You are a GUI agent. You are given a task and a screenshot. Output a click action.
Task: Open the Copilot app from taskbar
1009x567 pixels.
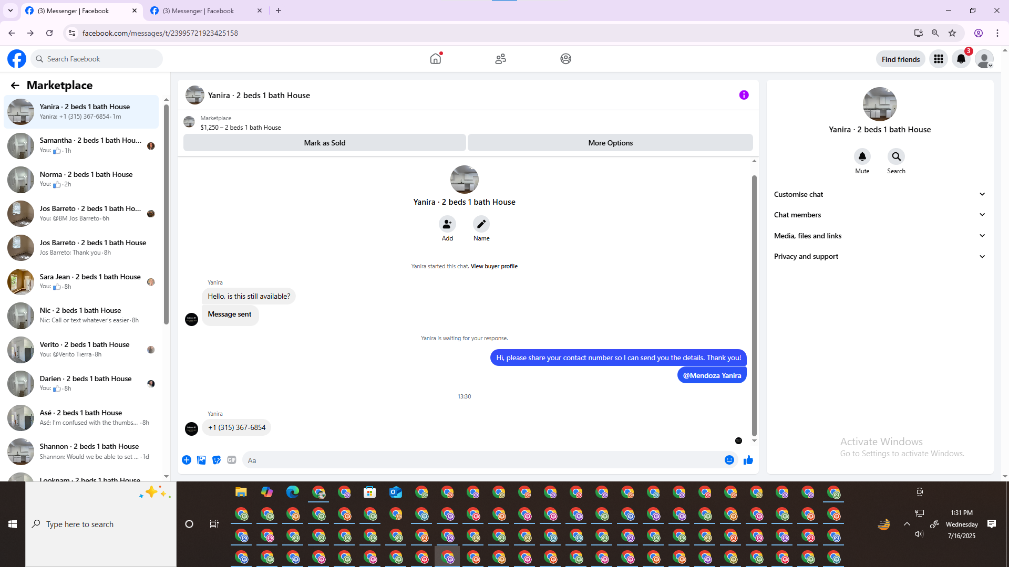tap(267, 492)
